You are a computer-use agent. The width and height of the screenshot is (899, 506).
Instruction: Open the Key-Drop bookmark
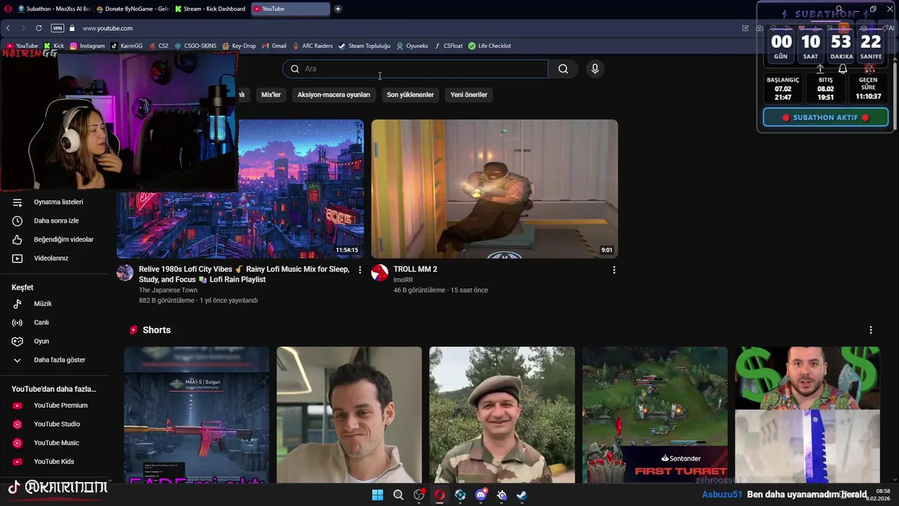[239, 46]
